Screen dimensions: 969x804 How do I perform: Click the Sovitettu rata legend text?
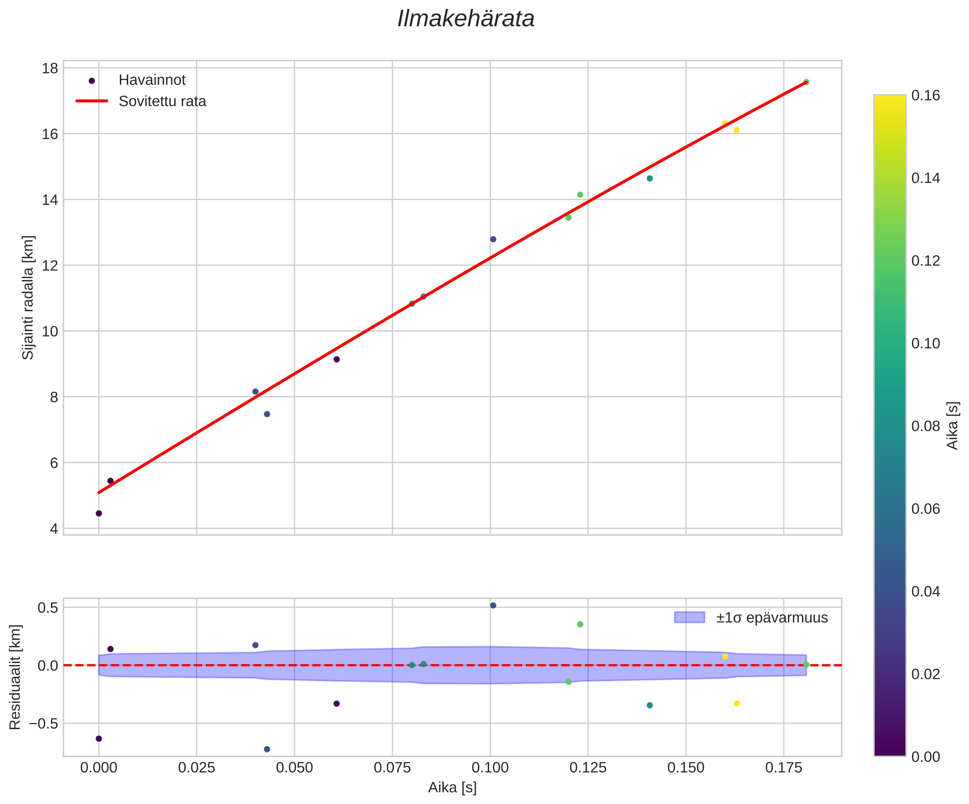[162, 102]
